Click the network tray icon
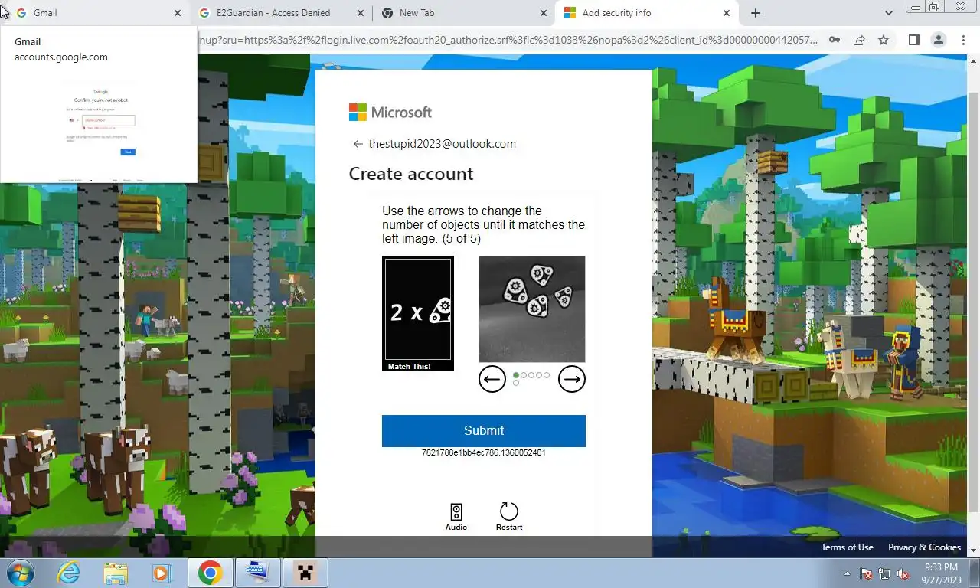The width and height of the screenshot is (980, 588). (884, 573)
